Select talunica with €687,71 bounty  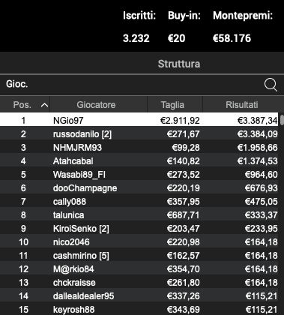[139, 215]
